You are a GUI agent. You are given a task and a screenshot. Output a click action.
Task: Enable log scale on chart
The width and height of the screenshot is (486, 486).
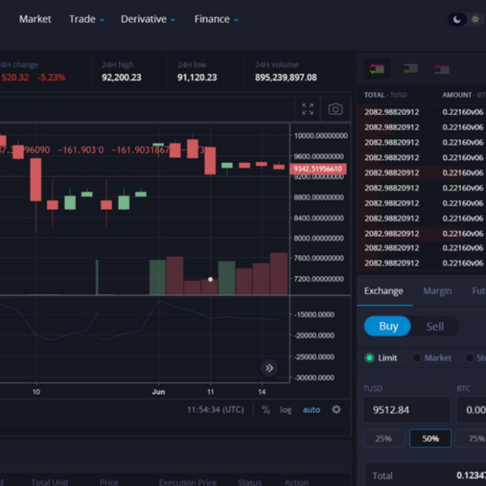coord(286,410)
